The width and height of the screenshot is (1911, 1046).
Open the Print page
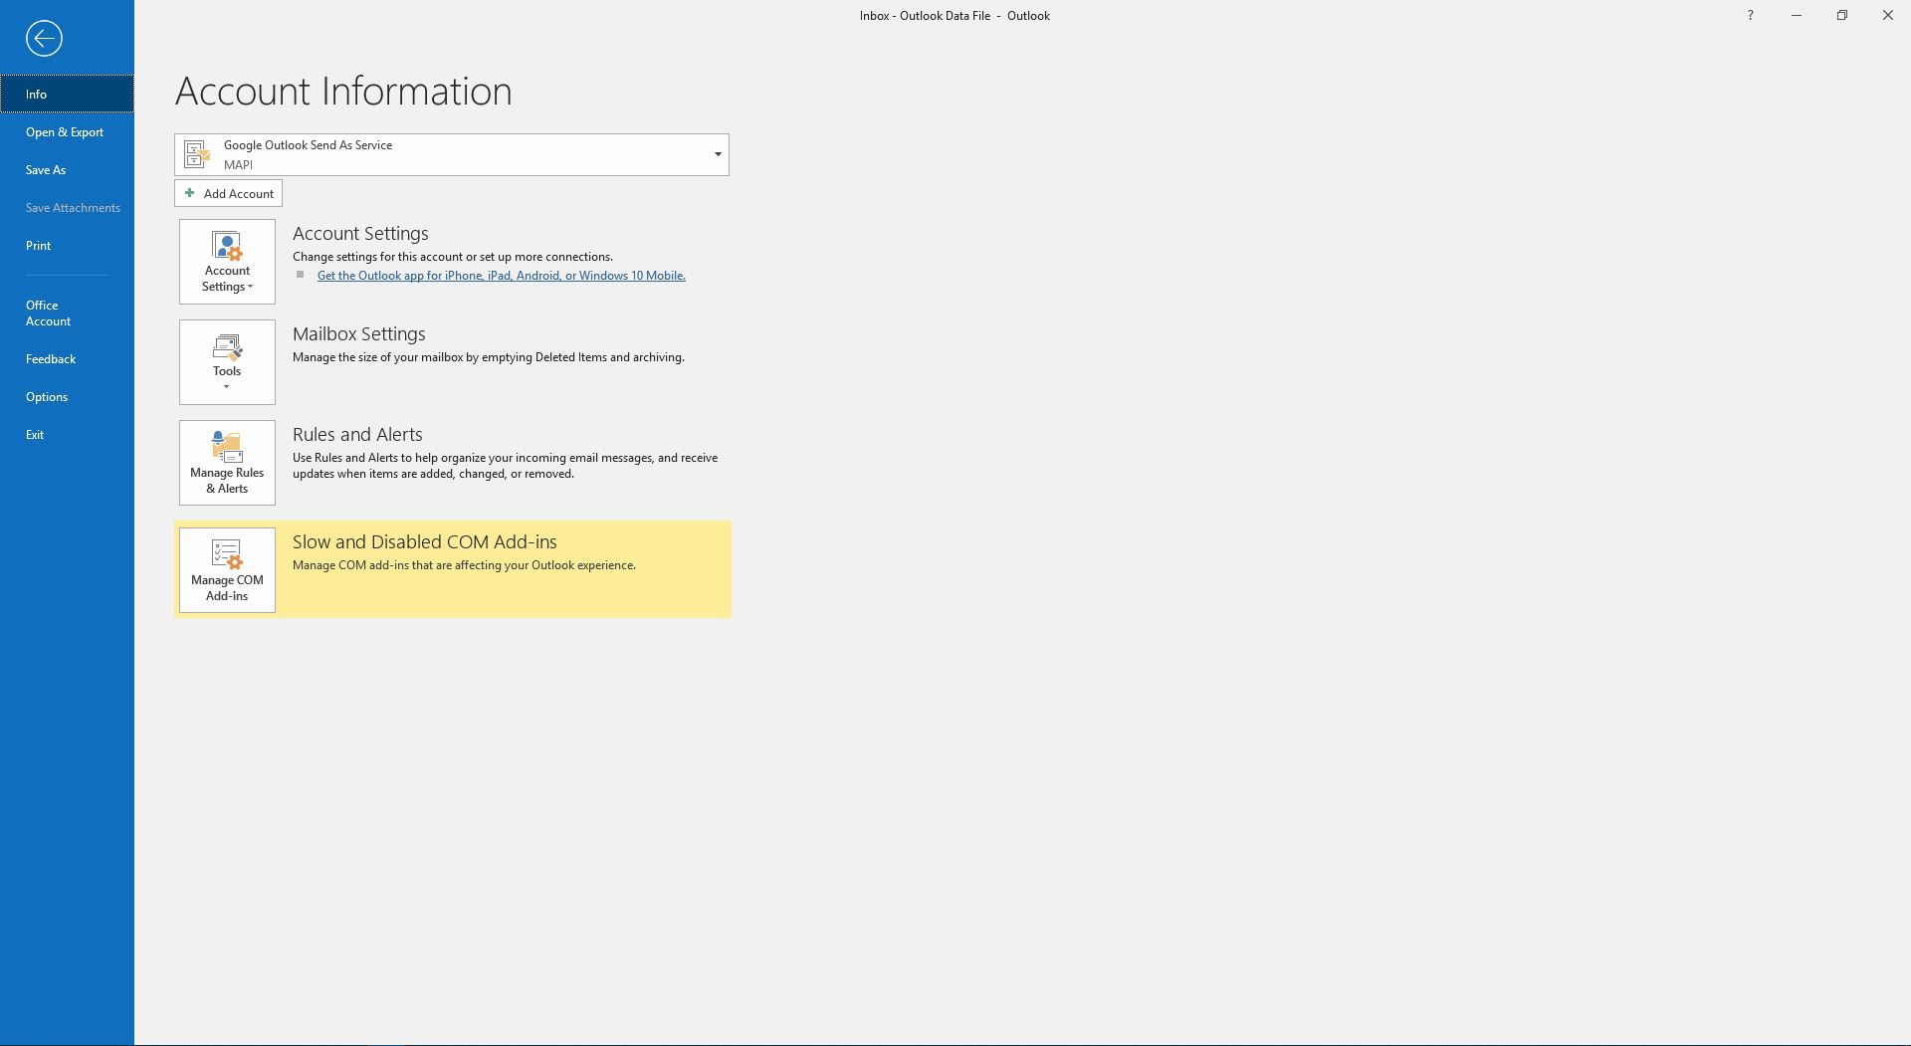[x=67, y=246]
